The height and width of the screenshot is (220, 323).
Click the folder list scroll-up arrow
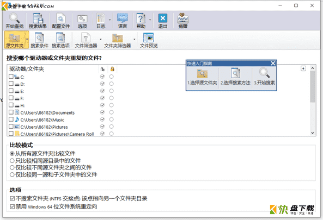click(313, 68)
